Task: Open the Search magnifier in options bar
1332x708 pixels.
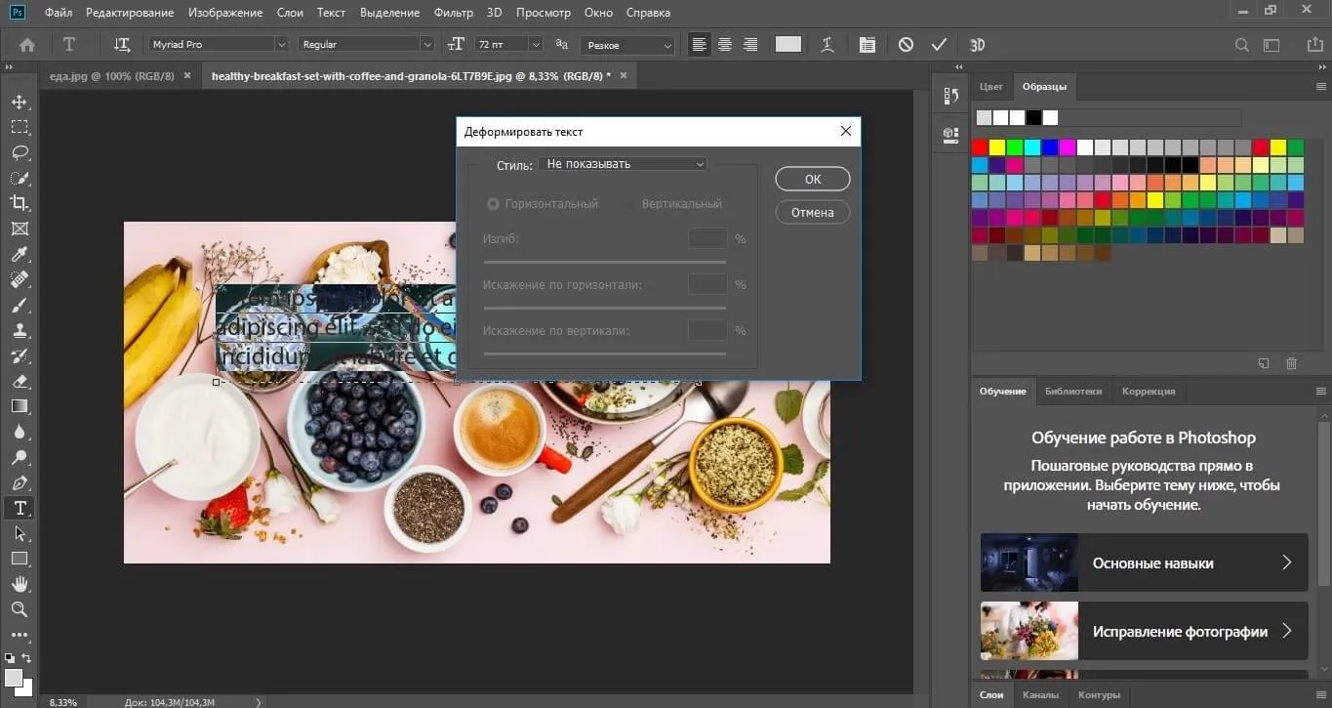Action: tap(1241, 45)
